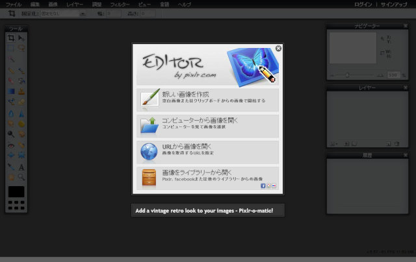This screenshot has height=262, width=416.
Task: Select the Sponge tool
Action: 21,124
